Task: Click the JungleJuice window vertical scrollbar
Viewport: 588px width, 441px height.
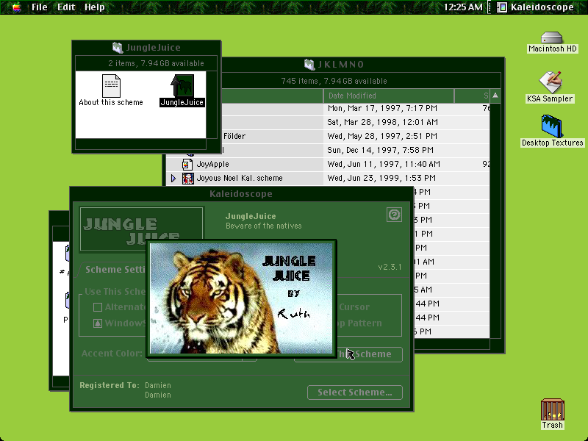Action: tap(212, 104)
